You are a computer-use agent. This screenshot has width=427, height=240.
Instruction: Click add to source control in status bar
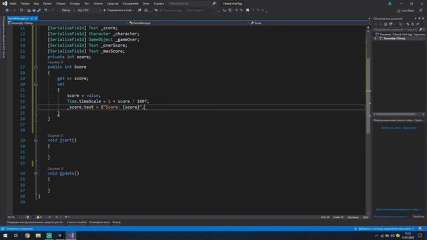(384, 229)
